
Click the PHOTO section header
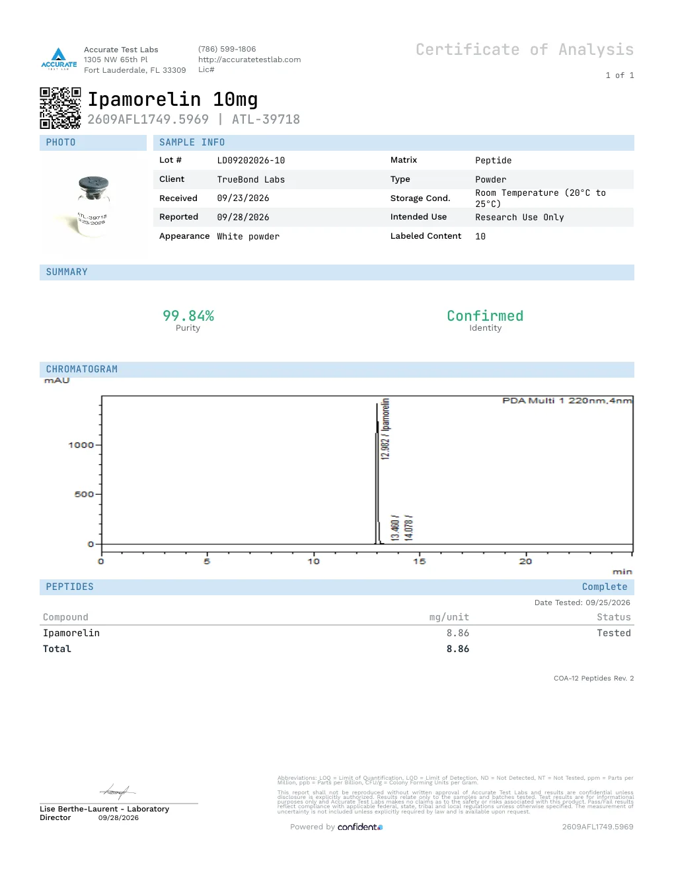click(x=93, y=143)
